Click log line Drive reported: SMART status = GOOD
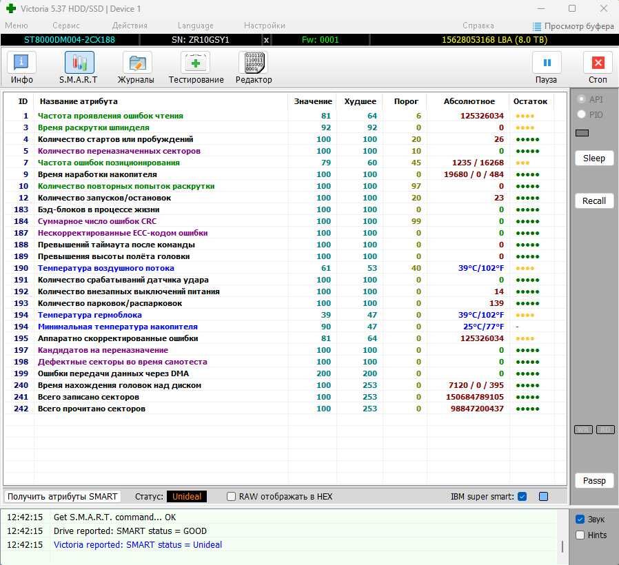Screen dimensions: 619x565 click(x=130, y=531)
